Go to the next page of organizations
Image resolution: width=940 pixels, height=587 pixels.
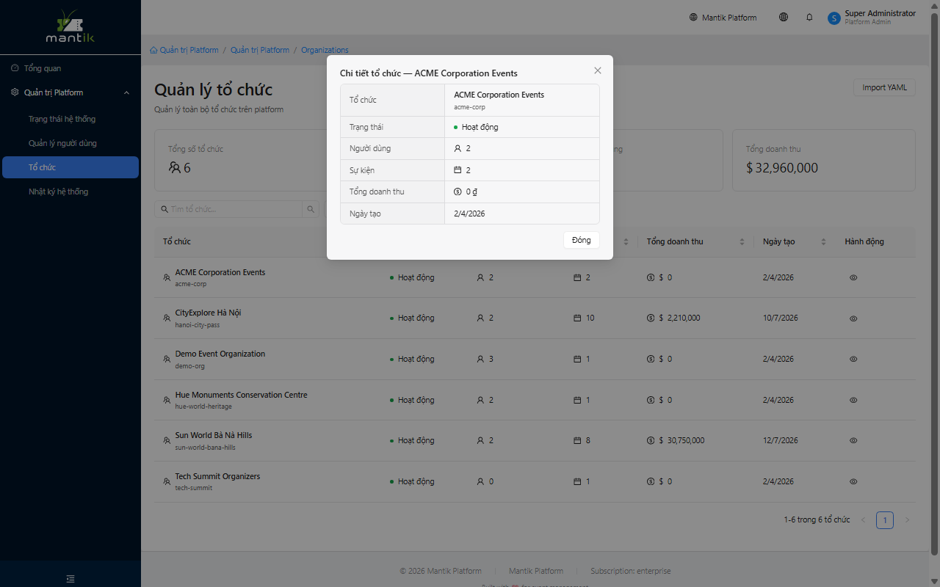(907, 520)
